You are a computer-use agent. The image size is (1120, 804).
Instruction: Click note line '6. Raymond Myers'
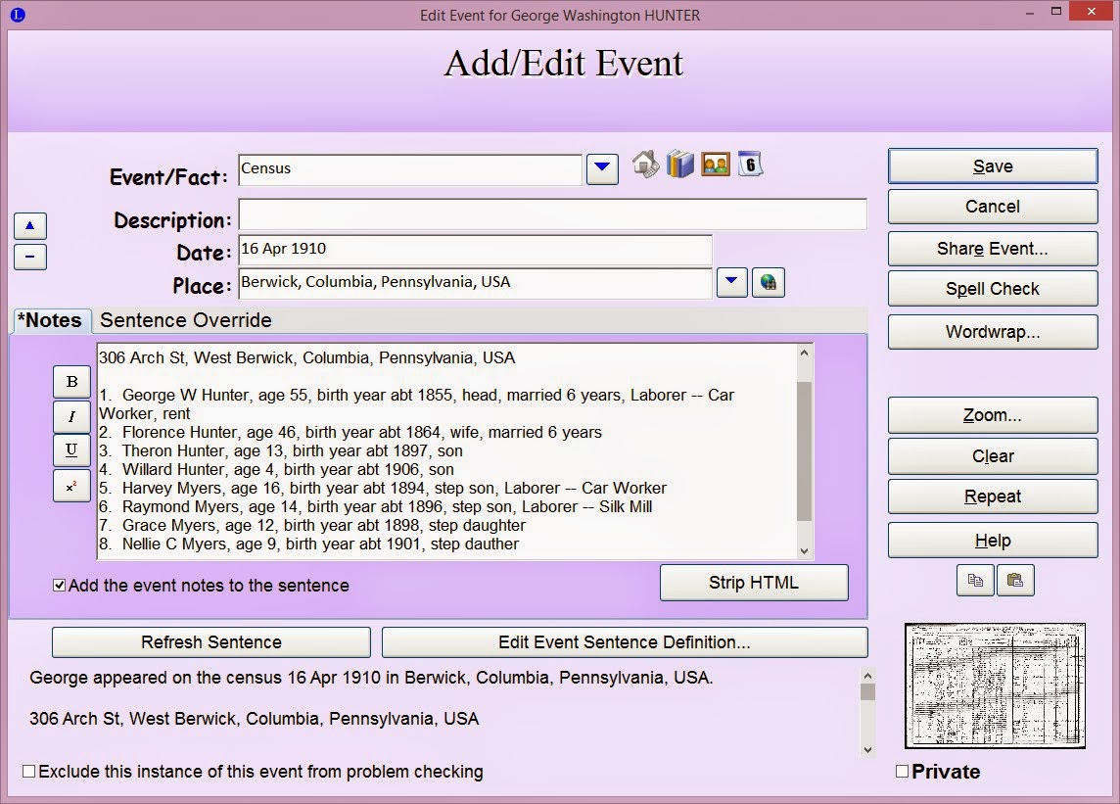pos(375,506)
